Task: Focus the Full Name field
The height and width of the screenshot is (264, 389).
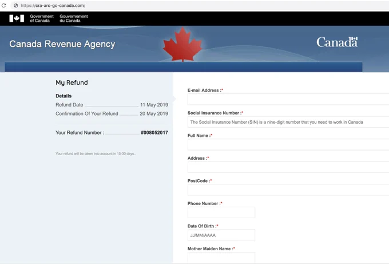Action: (288, 144)
